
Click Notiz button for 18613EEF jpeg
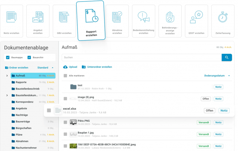pyautogui.click(x=218, y=146)
